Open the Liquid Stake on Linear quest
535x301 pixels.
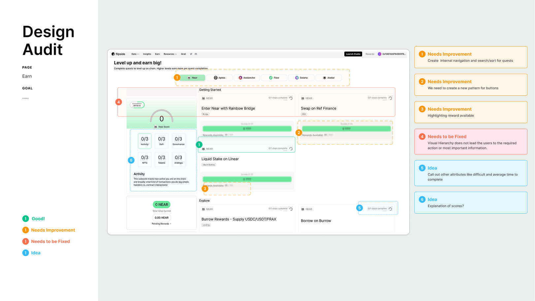220,159
